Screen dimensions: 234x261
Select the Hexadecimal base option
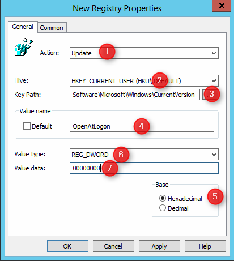163,198
